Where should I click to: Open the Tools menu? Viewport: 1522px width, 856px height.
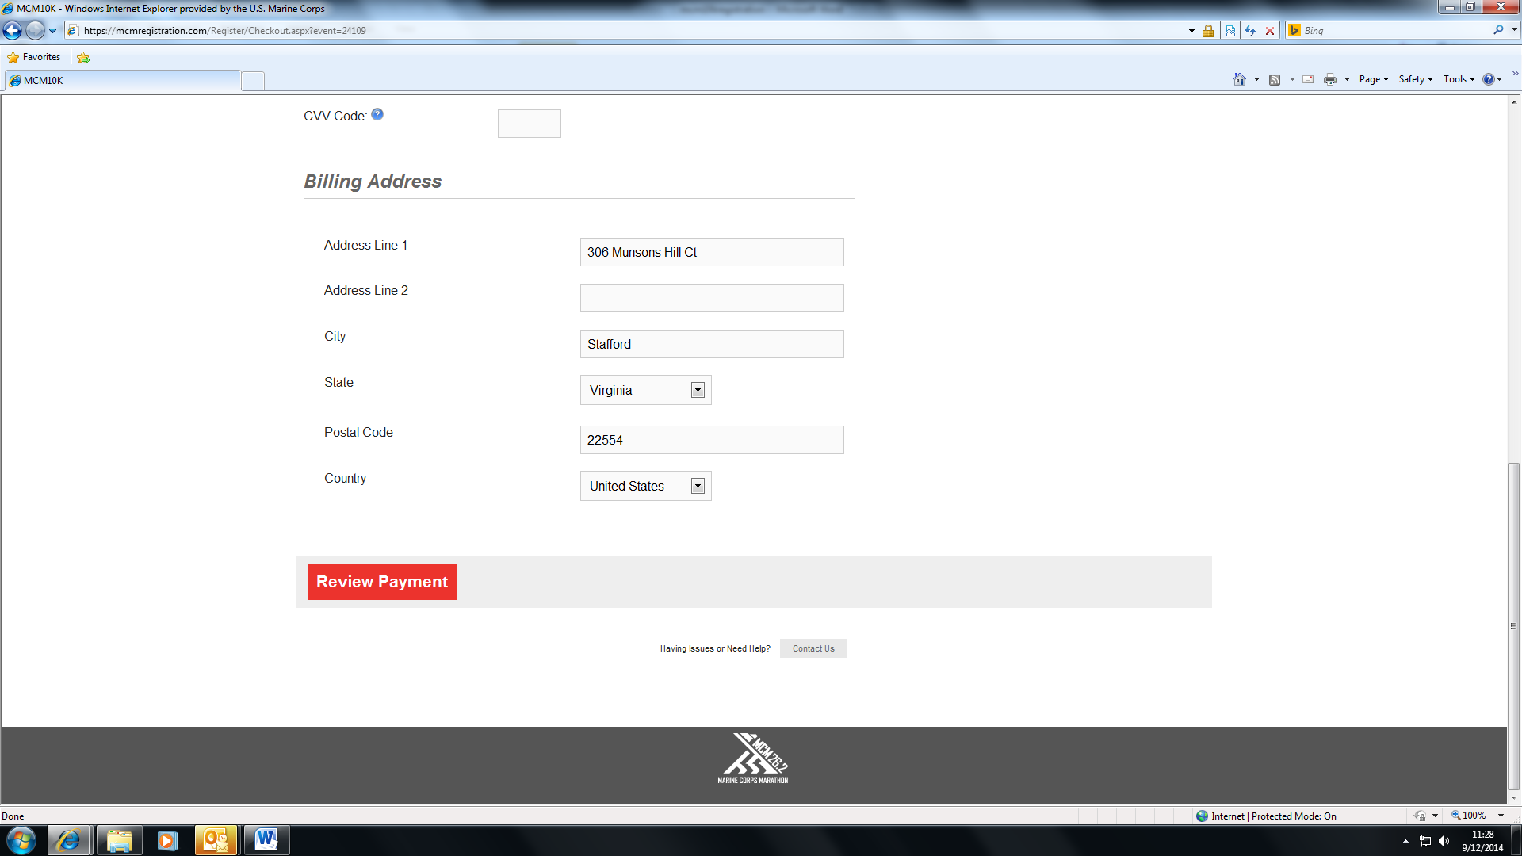(x=1459, y=79)
